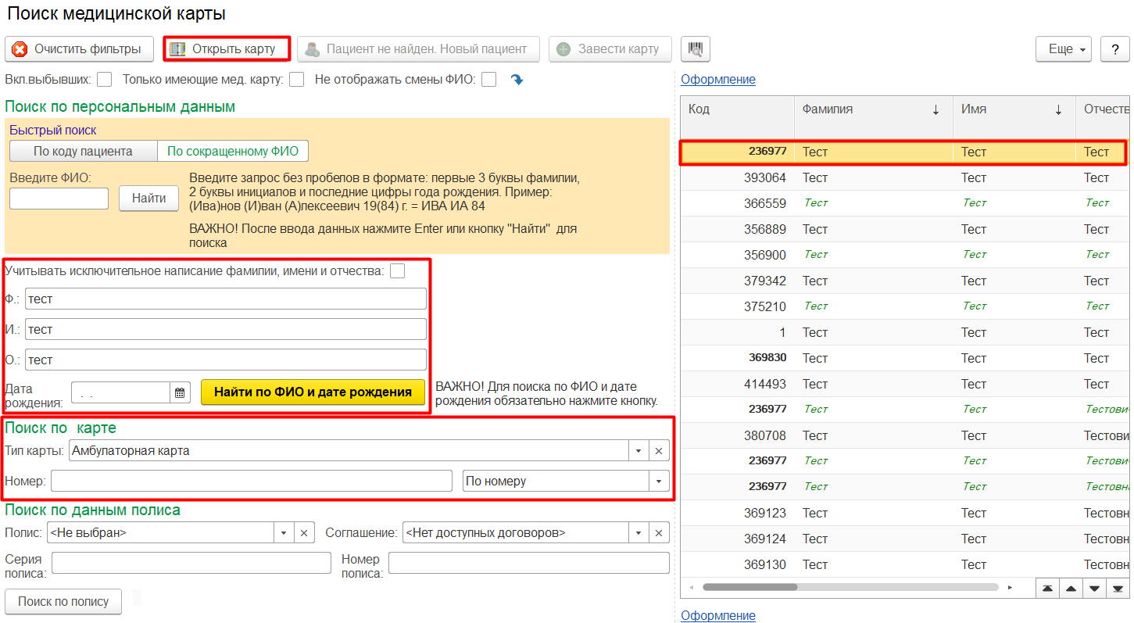Open the birth date calendar picker
1134x623 pixels.
click(x=180, y=392)
